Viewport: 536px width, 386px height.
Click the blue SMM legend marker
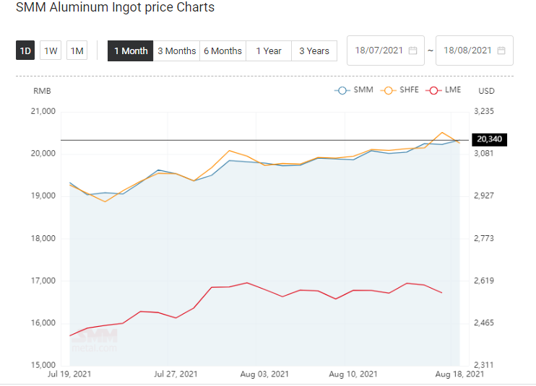click(342, 90)
